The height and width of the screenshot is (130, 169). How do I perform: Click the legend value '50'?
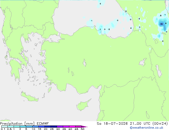click(x=82, y=129)
